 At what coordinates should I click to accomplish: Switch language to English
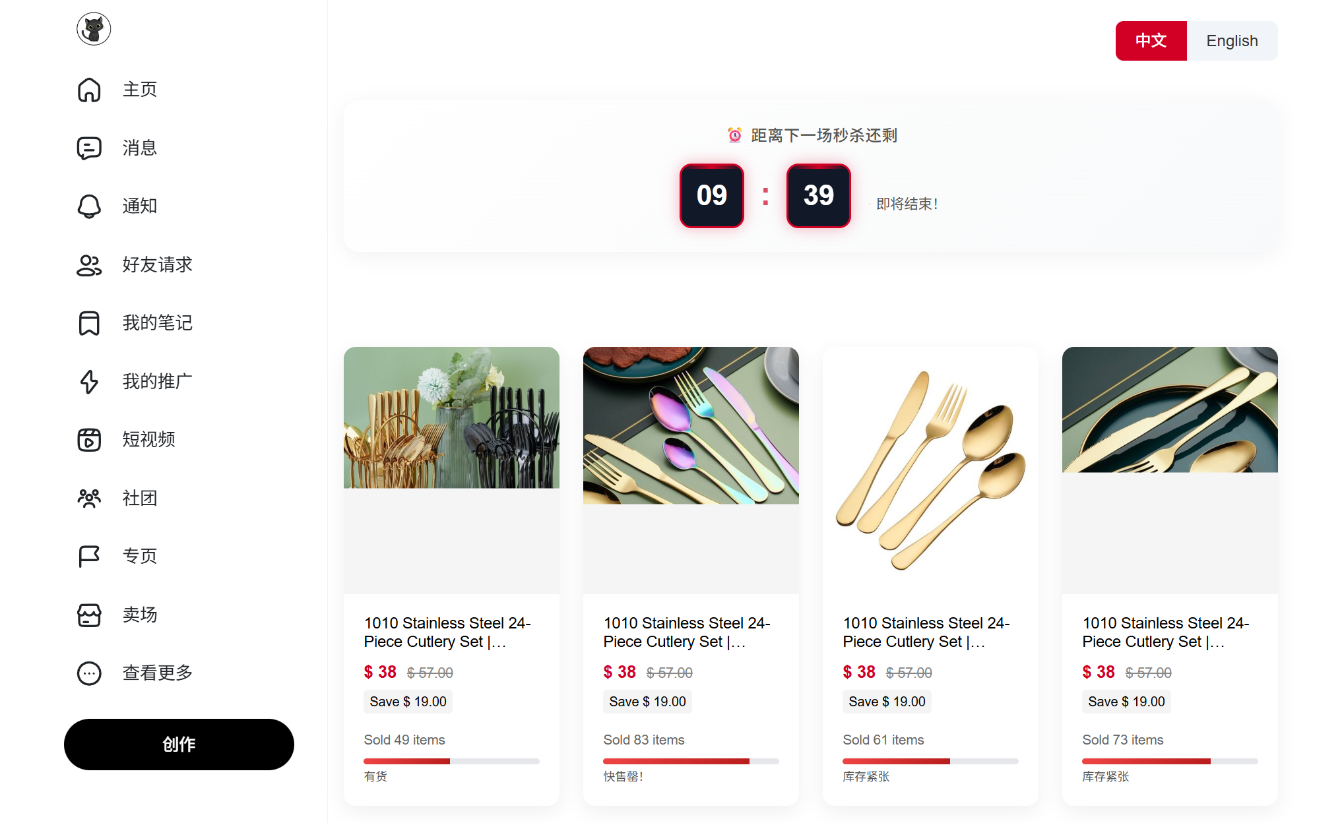(1231, 41)
